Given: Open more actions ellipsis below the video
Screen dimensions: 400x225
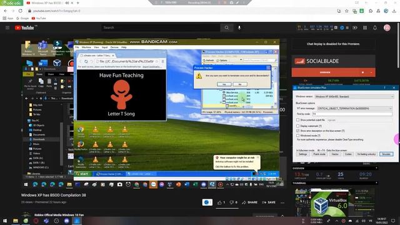Looking at the screenshot, I should pyautogui.click(x=282, y=202).
